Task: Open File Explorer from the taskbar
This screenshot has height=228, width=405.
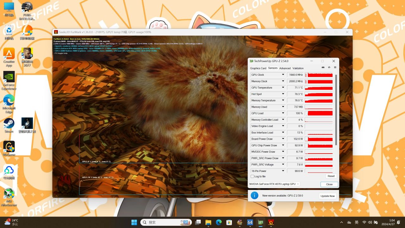Action: 208,222
